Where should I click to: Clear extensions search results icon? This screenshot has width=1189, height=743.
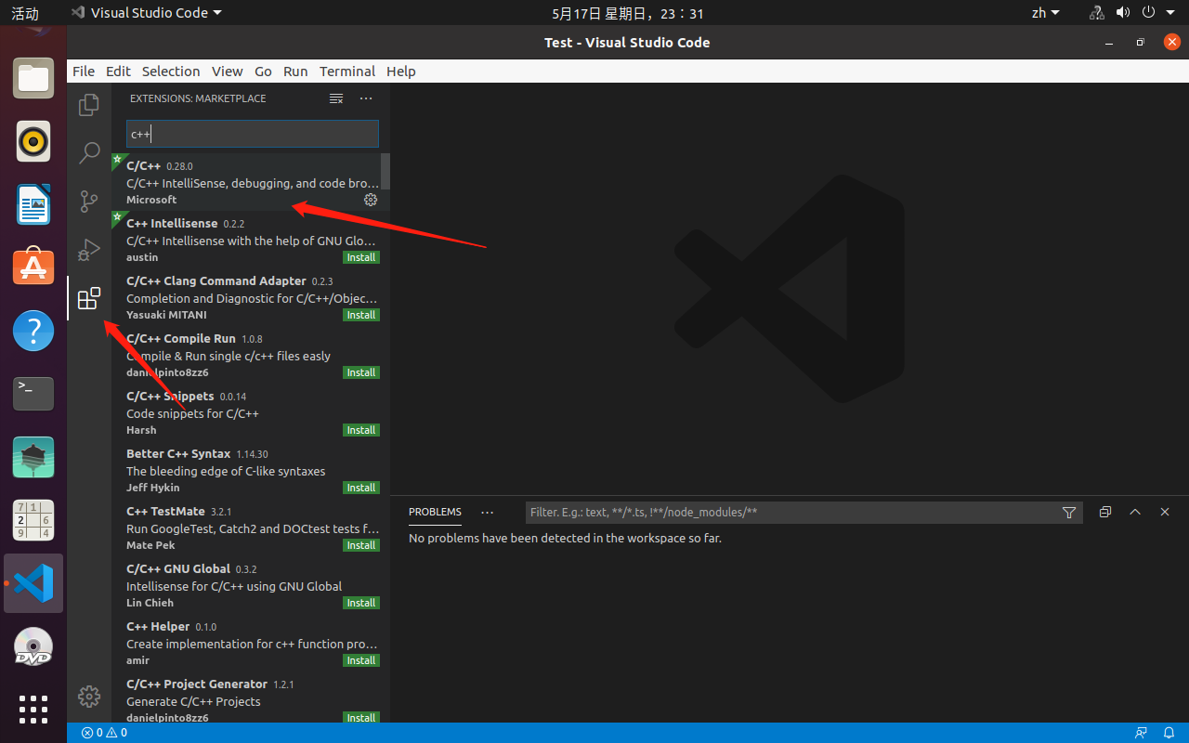tap(336, 98)
